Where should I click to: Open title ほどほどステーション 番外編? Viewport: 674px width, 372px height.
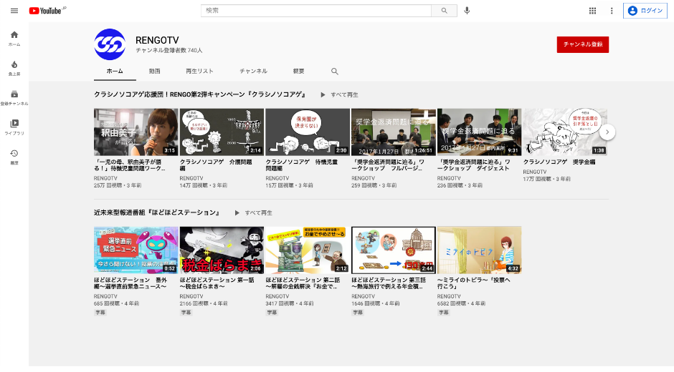[130, 283]
